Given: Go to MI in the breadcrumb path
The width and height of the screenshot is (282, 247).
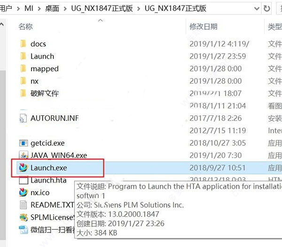Looking at the screenshot, I should (x=29, y=8).
